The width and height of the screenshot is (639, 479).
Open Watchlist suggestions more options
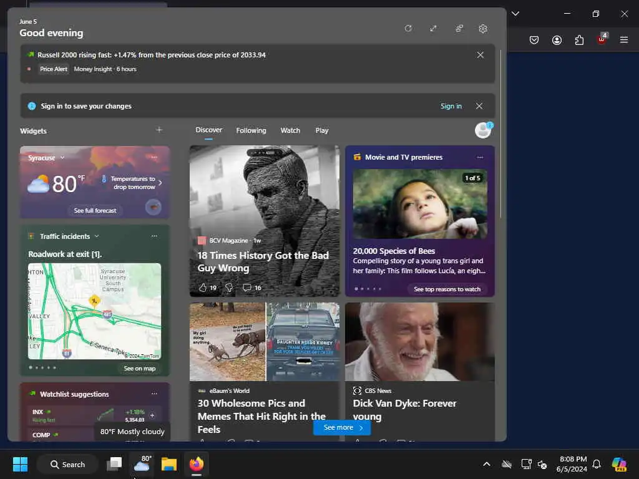coord(154,394)
